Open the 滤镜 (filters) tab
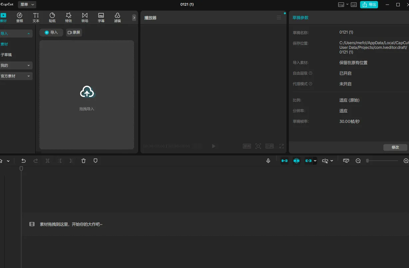The width and height of the screenshot is (409, 268). coord(117,18)
